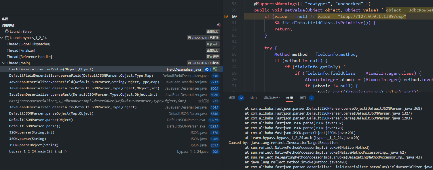433x170 pixels.
Task: Click the bug icon beside Launch bypass_1_2_24
Action: tap(7, 38)
